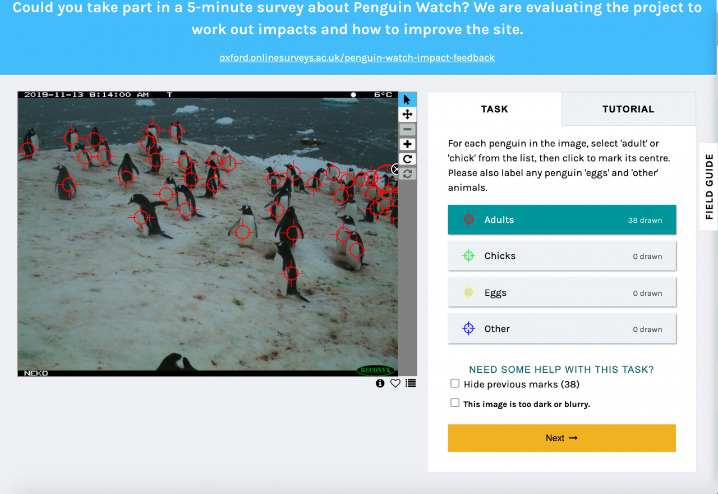
Task: Click the red Adults crosshair icon
Action: pos(468,219)
